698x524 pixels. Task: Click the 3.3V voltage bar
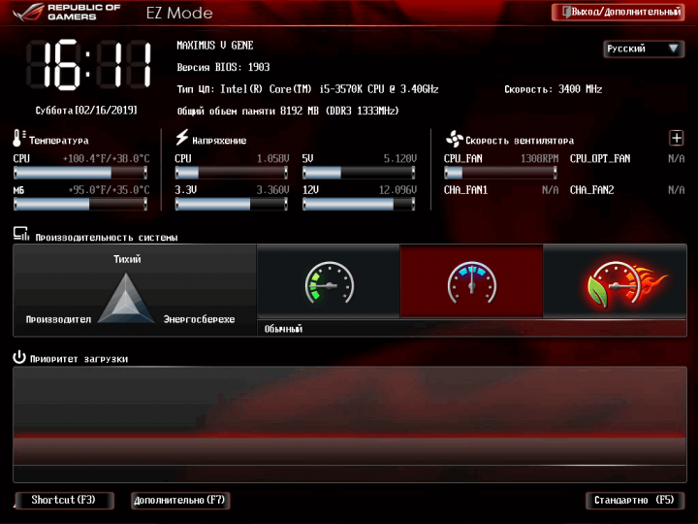tap(231, 204)
